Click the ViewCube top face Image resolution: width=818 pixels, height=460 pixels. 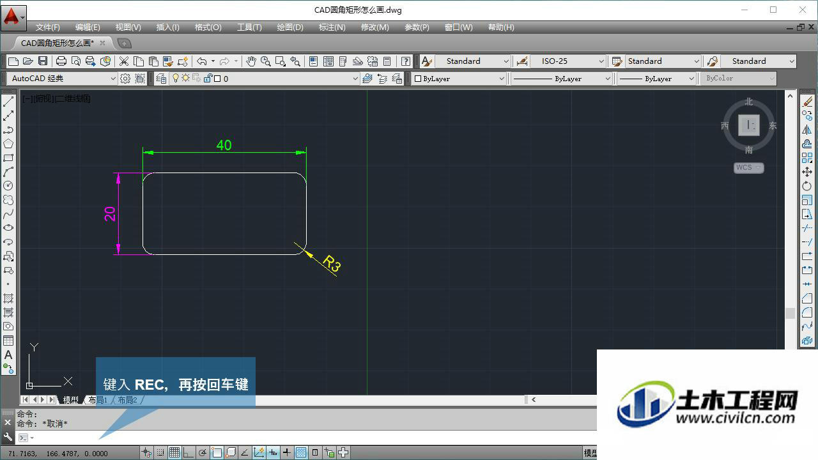click(x=749, y=125)
